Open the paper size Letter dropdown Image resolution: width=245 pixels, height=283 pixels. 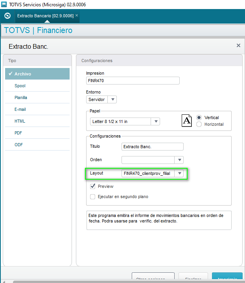(125, 121)
